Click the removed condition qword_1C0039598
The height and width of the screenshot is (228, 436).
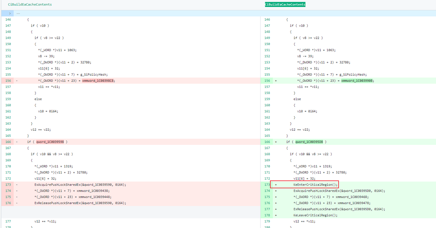50,142
